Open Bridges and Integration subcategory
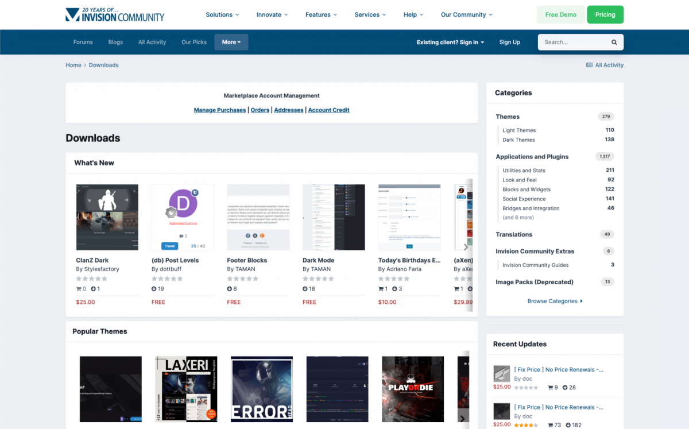Image resolution: width=689 pixels, height=429 pixels. pos(531,208)
